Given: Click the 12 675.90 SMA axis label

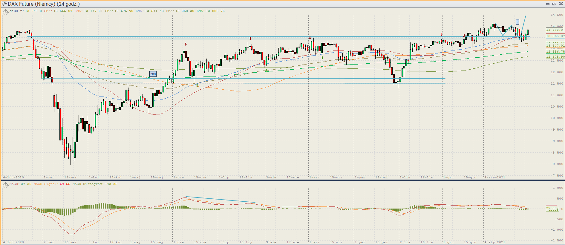Looking at the screenshot, I should [x=555, y=57].
